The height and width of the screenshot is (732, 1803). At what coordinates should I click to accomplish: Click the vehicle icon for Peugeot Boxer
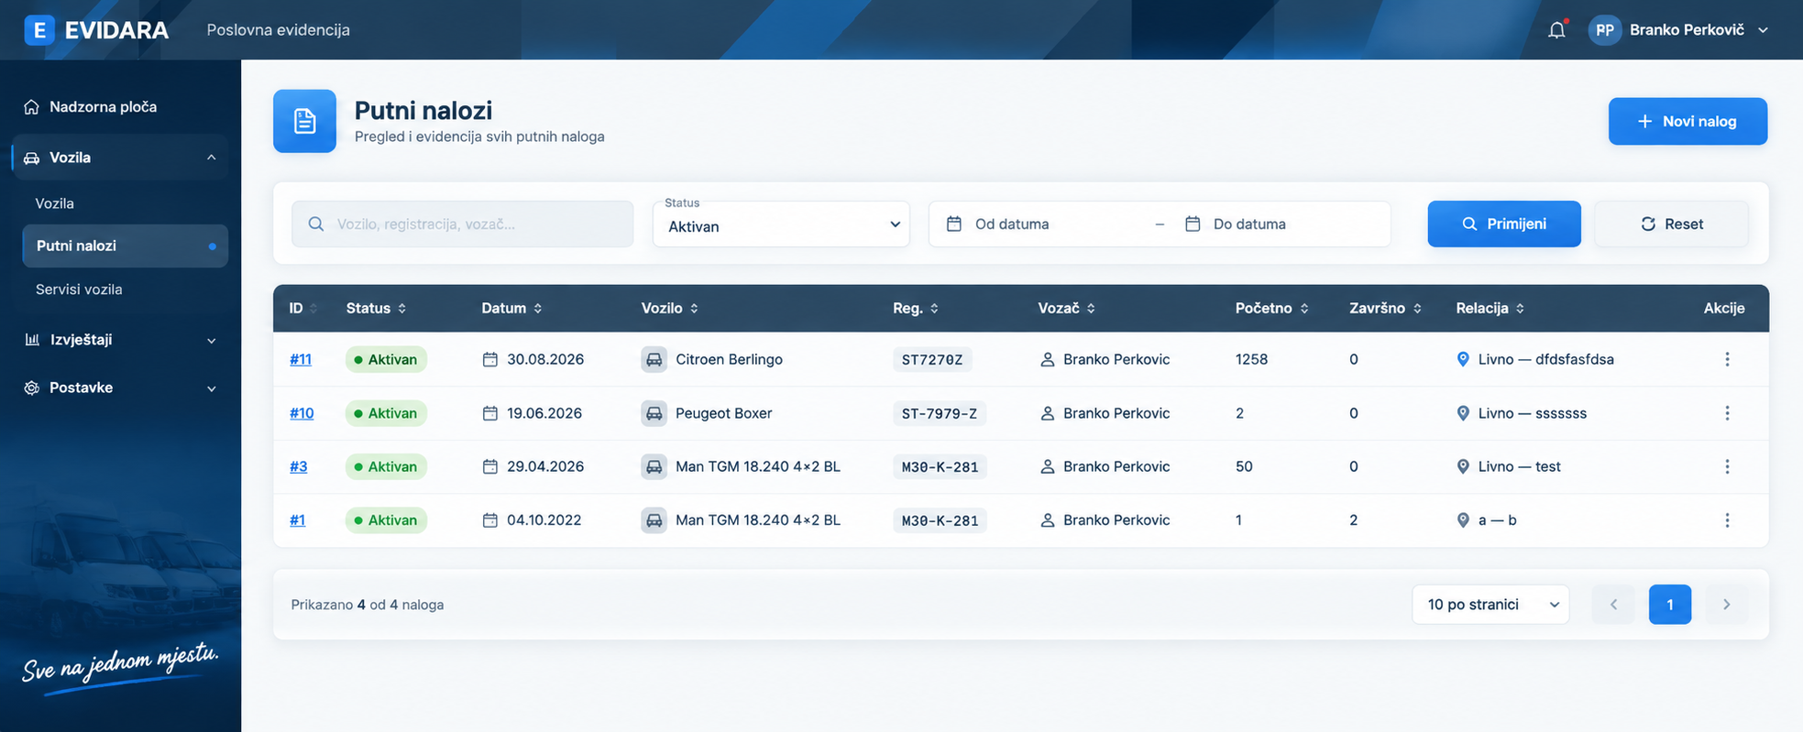654,413
